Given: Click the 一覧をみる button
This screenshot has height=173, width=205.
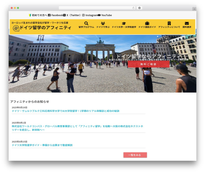Looking at the screenshot, I should 135,155.
